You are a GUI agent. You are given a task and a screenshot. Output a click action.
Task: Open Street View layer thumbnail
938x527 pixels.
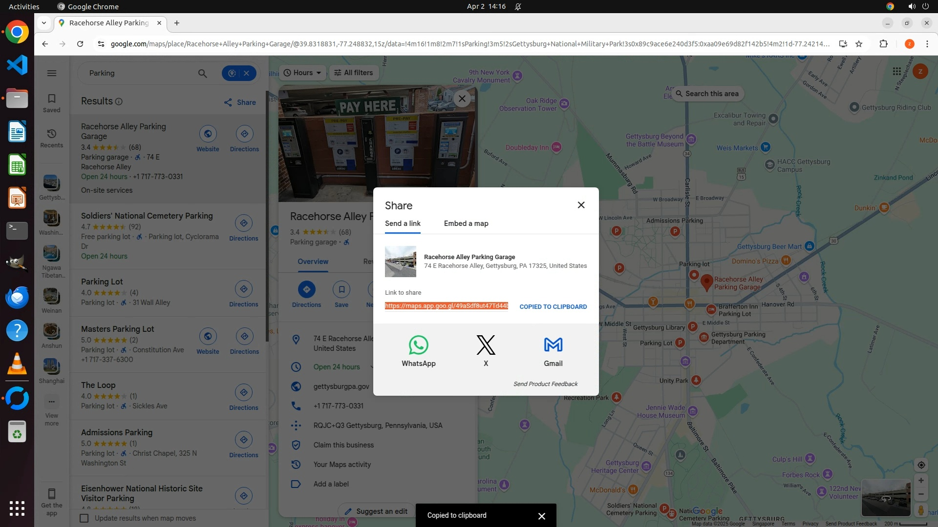pyautogui.click(x=886, y=498)
